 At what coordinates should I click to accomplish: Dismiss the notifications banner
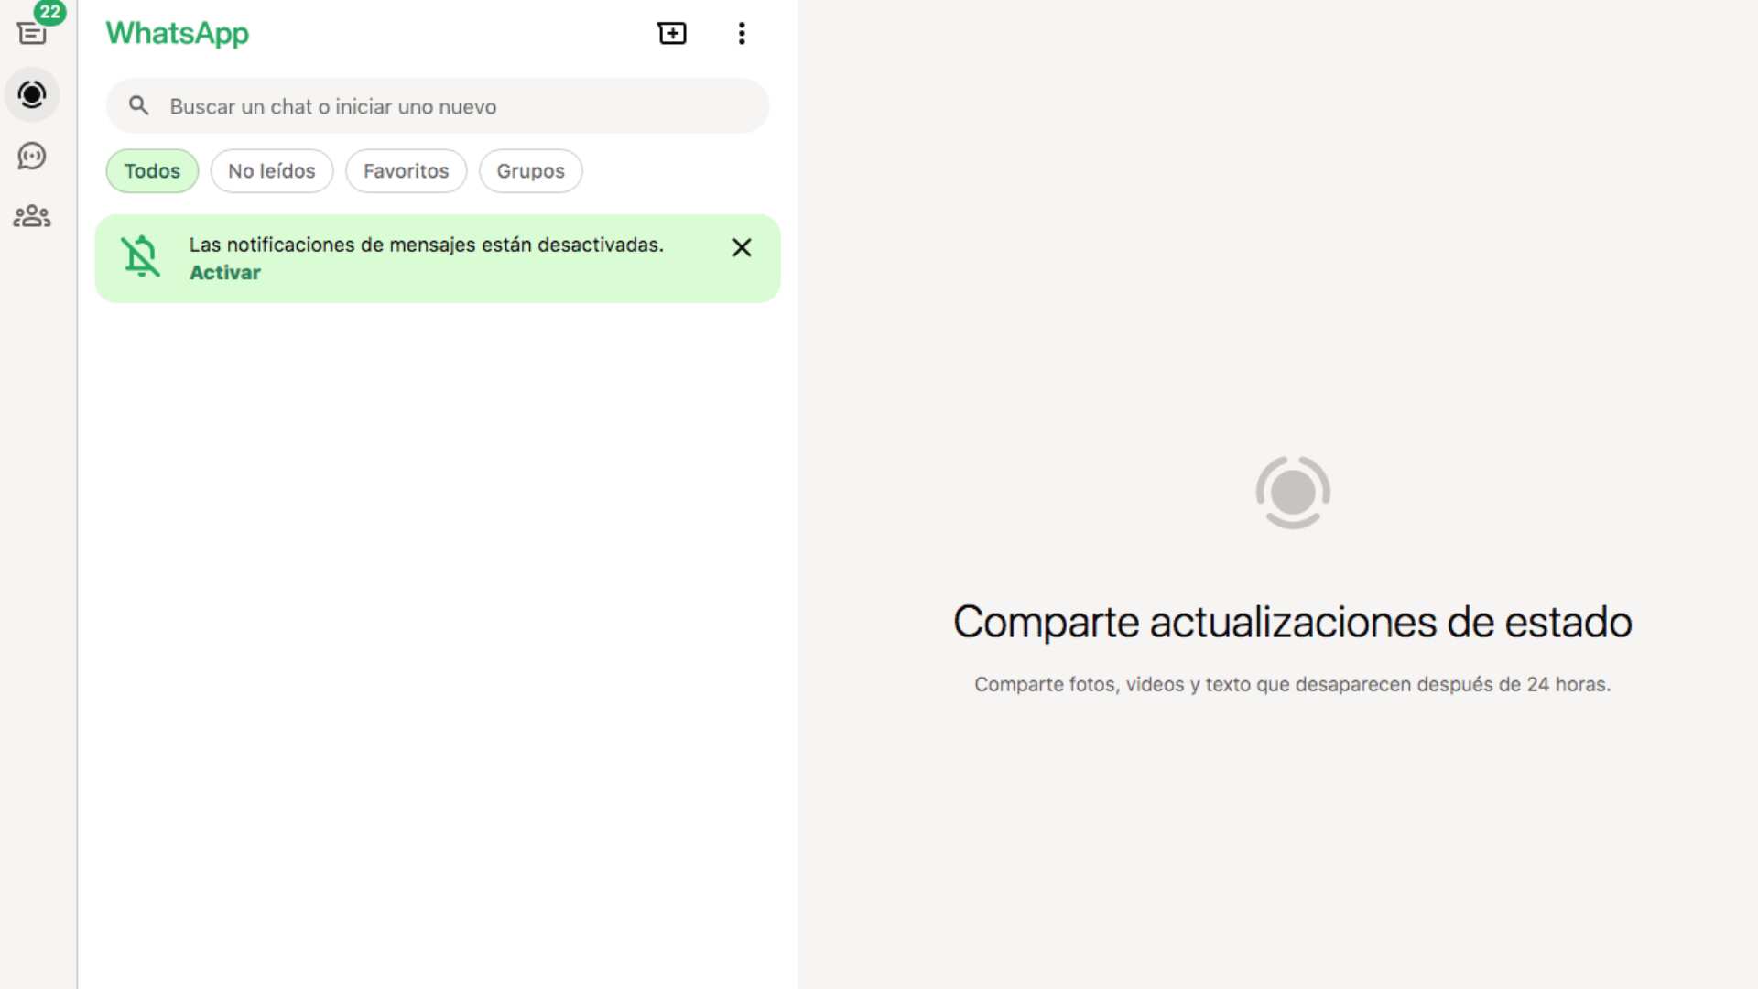pos(742,247)
